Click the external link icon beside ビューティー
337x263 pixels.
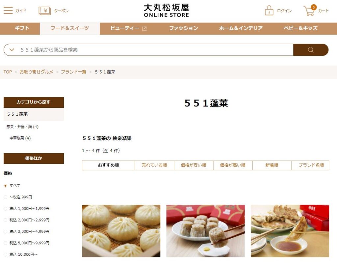click(x=144, y=28)
